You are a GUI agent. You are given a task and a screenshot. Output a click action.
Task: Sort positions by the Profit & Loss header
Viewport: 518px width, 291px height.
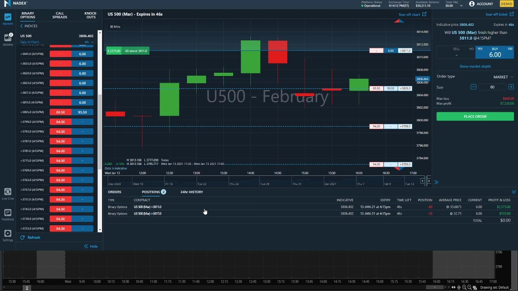tap(499, 200)
